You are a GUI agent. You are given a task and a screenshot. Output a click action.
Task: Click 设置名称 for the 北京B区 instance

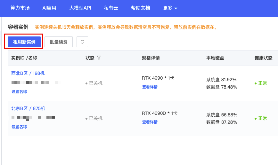(x=19, y=127)
